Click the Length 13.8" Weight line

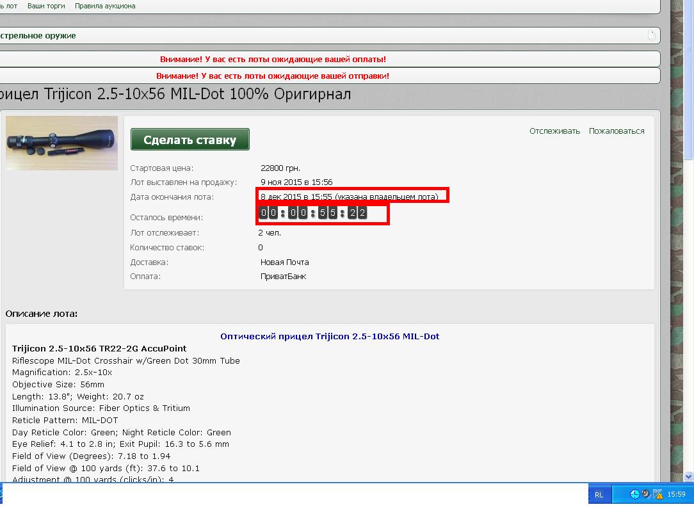[x=78, y=396]
